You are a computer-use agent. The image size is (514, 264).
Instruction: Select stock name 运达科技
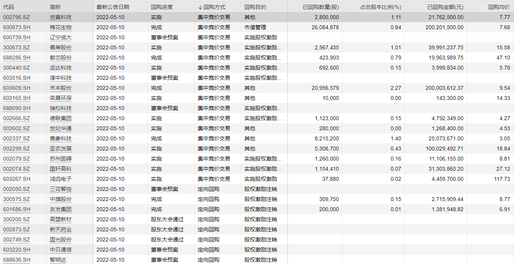pyautogui.click(x=61, y=68)
